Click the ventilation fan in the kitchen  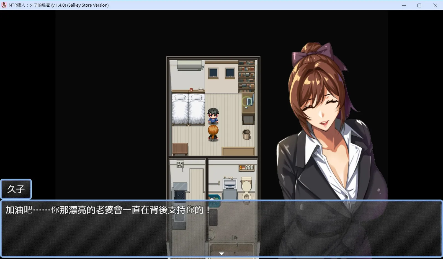[x=180, y=165]
